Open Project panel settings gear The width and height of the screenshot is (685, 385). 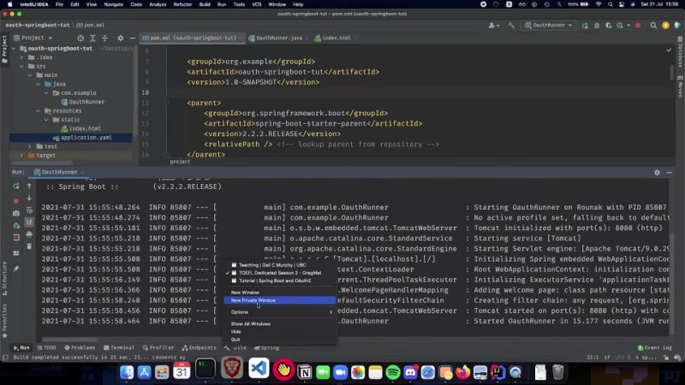(121, 38)
